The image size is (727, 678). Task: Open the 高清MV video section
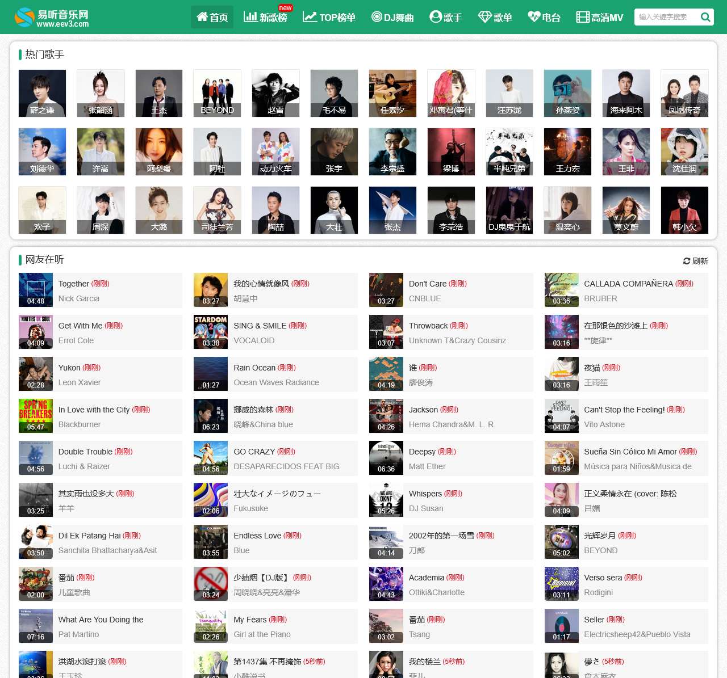(x=600, y=18)
